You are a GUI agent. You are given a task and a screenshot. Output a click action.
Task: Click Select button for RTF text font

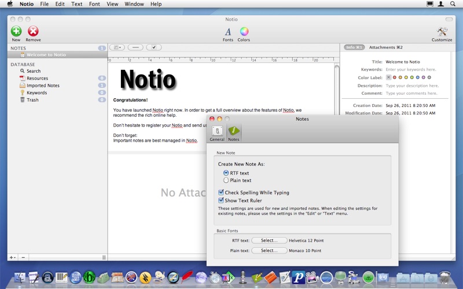pos(269,240)
